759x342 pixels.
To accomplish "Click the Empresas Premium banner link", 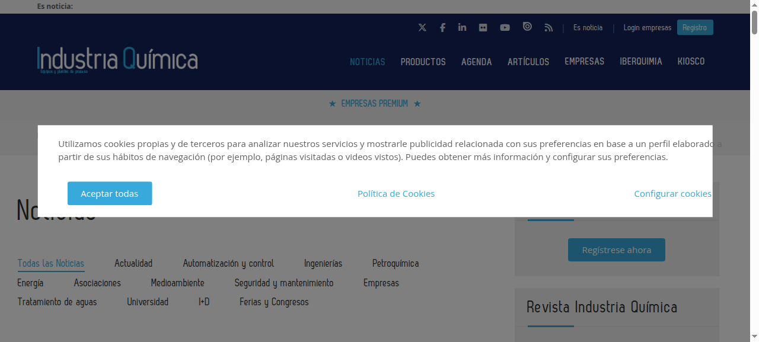I will (x=375, y=104).
